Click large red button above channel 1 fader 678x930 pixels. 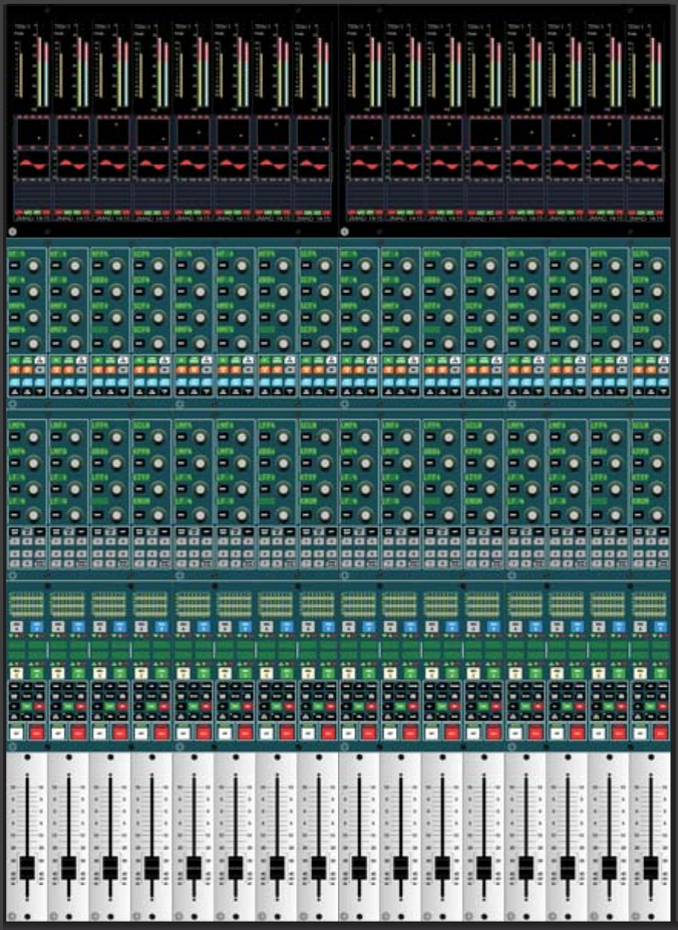click(37, 732)
